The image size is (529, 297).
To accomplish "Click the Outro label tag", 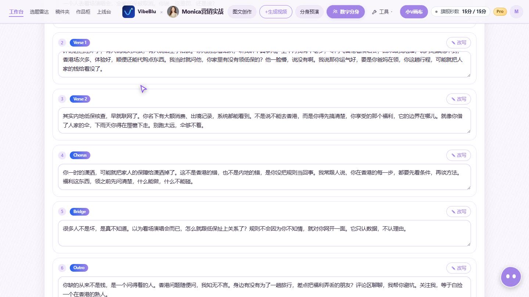I will point(79,268).
